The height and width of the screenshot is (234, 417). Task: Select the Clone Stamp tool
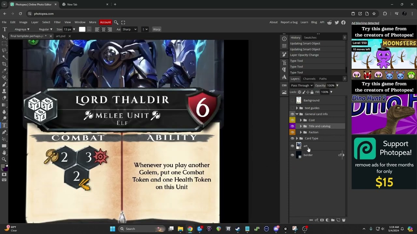click(x=4, y=91)
